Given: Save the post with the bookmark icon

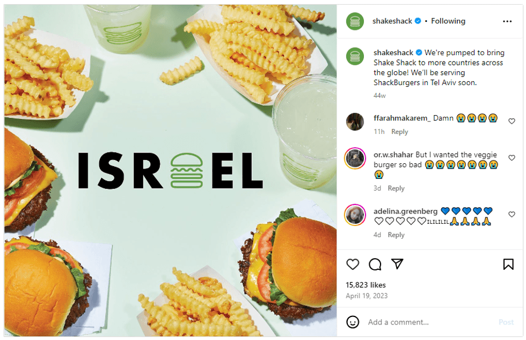Looking at the screenshot, I should tap(508, 265).
